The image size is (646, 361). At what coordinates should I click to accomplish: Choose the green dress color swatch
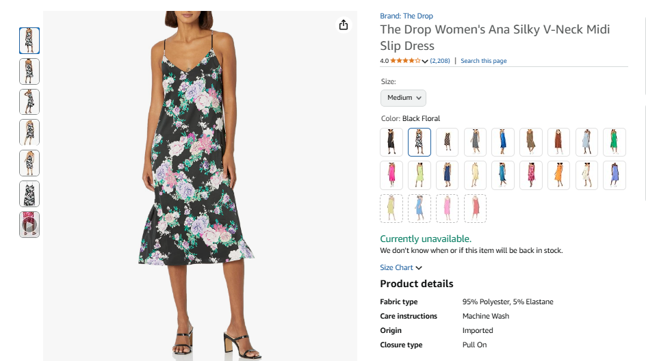615,142
